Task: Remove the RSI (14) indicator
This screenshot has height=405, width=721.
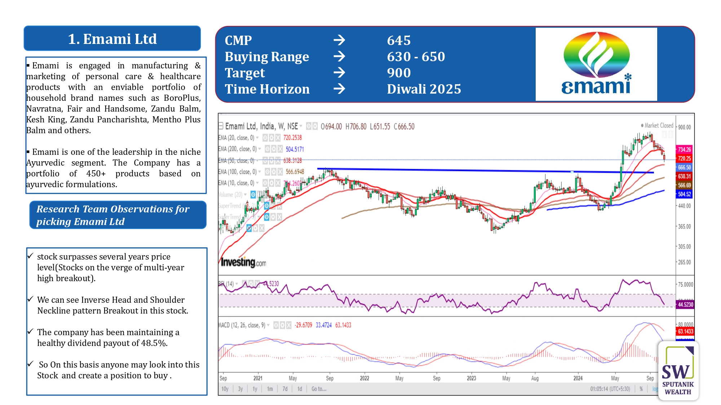Action: tap(257, 284)
